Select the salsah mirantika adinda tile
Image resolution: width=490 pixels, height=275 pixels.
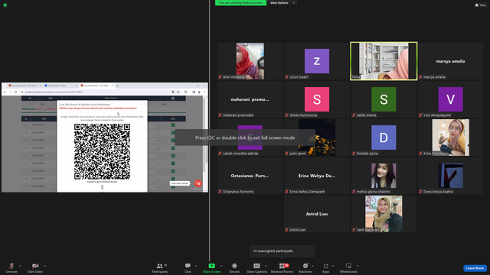point(250,137)
